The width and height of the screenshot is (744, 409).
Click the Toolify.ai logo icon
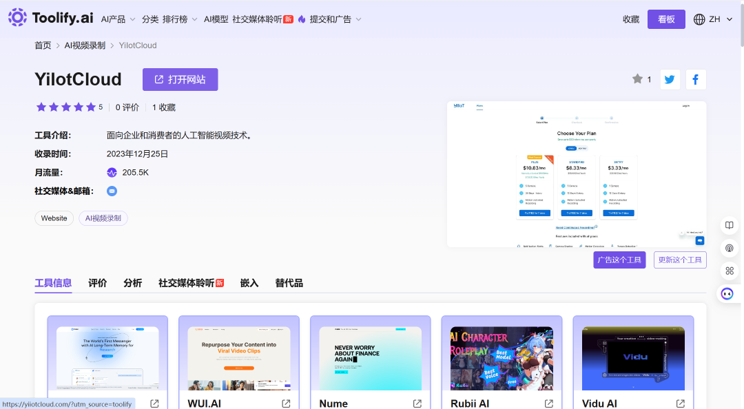17,17
